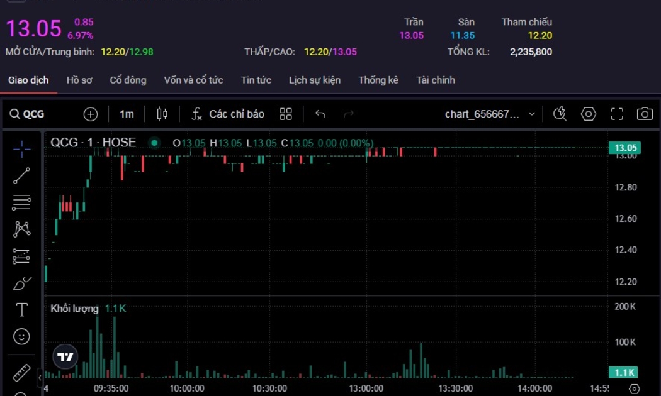This screenshot has width=661, height=396.
Task: Select the crosshair cursor tool
Action: pos(21,148)
